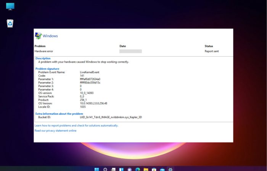Open the Windows Start menu
267x171 pixels.
pos(97,169)
